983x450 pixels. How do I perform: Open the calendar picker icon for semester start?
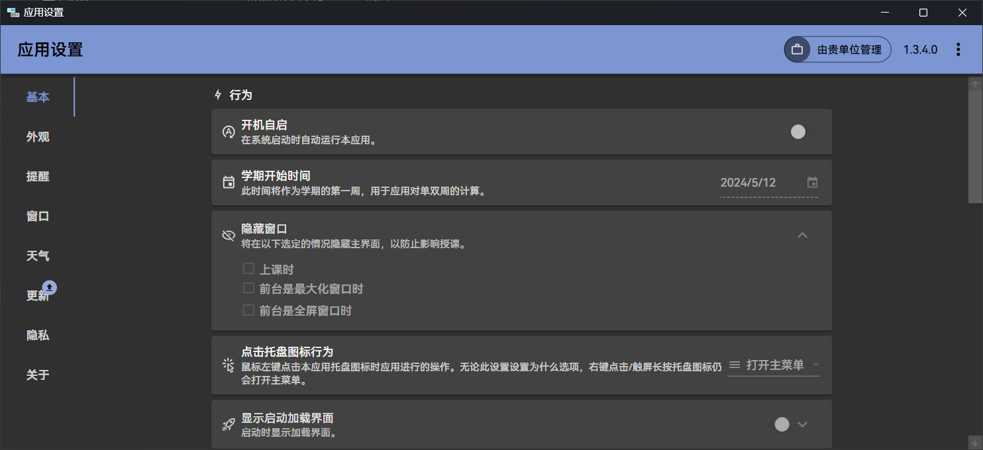tap(812, 183)
